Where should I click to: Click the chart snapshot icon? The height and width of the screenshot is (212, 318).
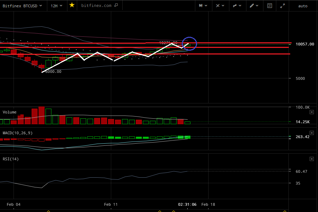(270, 6)
